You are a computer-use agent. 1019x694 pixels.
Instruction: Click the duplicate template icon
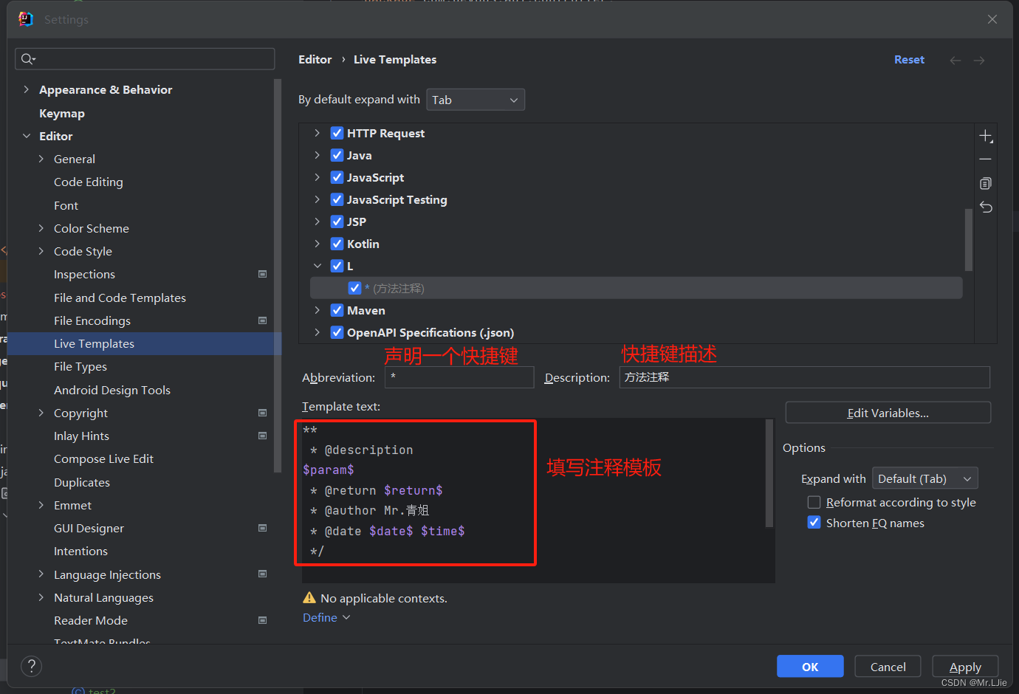(986, 183)
